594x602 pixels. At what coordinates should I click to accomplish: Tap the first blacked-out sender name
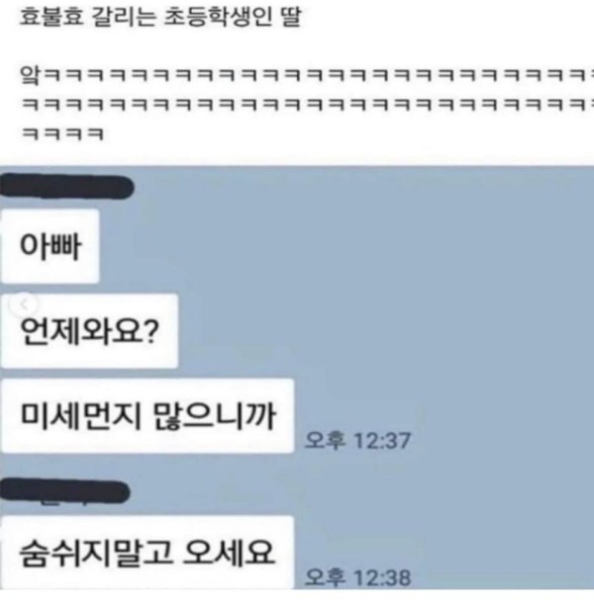pos(66,187)
